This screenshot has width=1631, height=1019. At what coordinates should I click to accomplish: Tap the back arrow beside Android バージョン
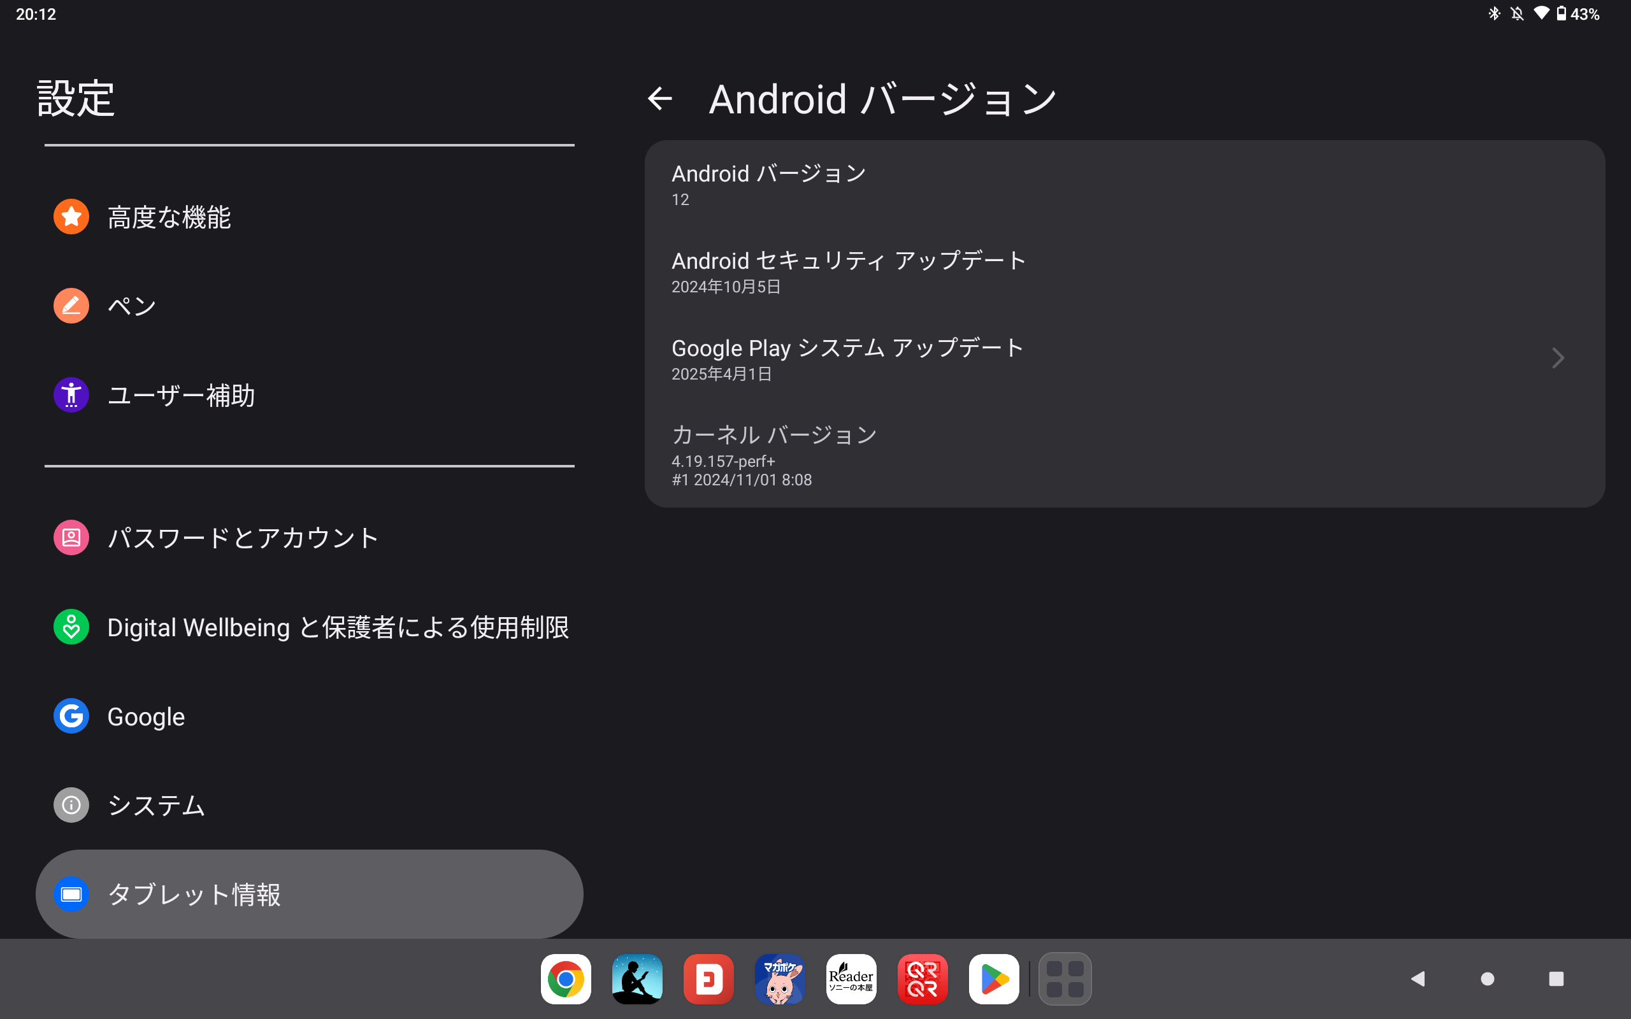660,99
